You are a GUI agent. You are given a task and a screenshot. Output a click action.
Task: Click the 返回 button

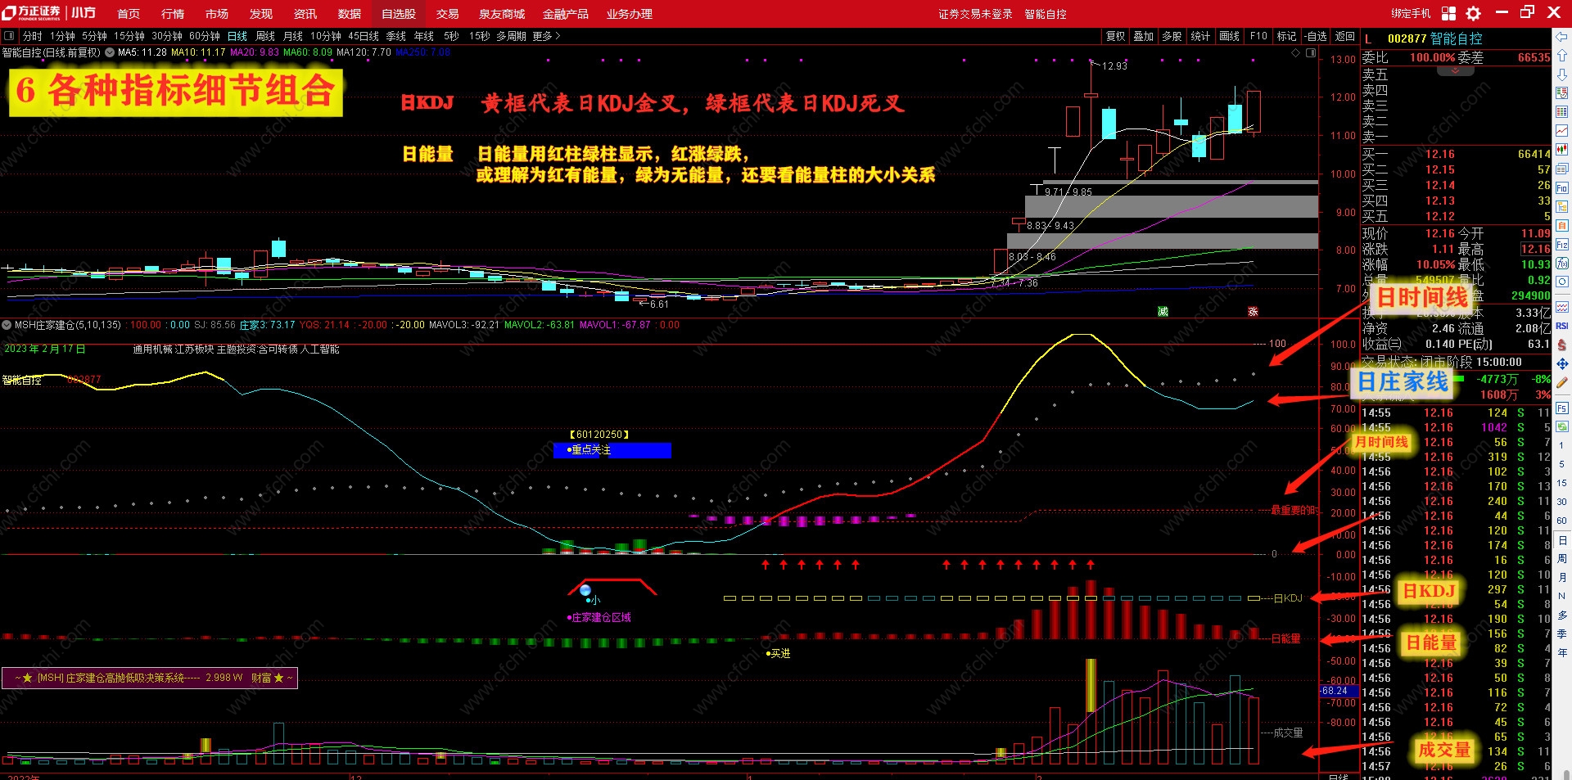(1345, 36)
